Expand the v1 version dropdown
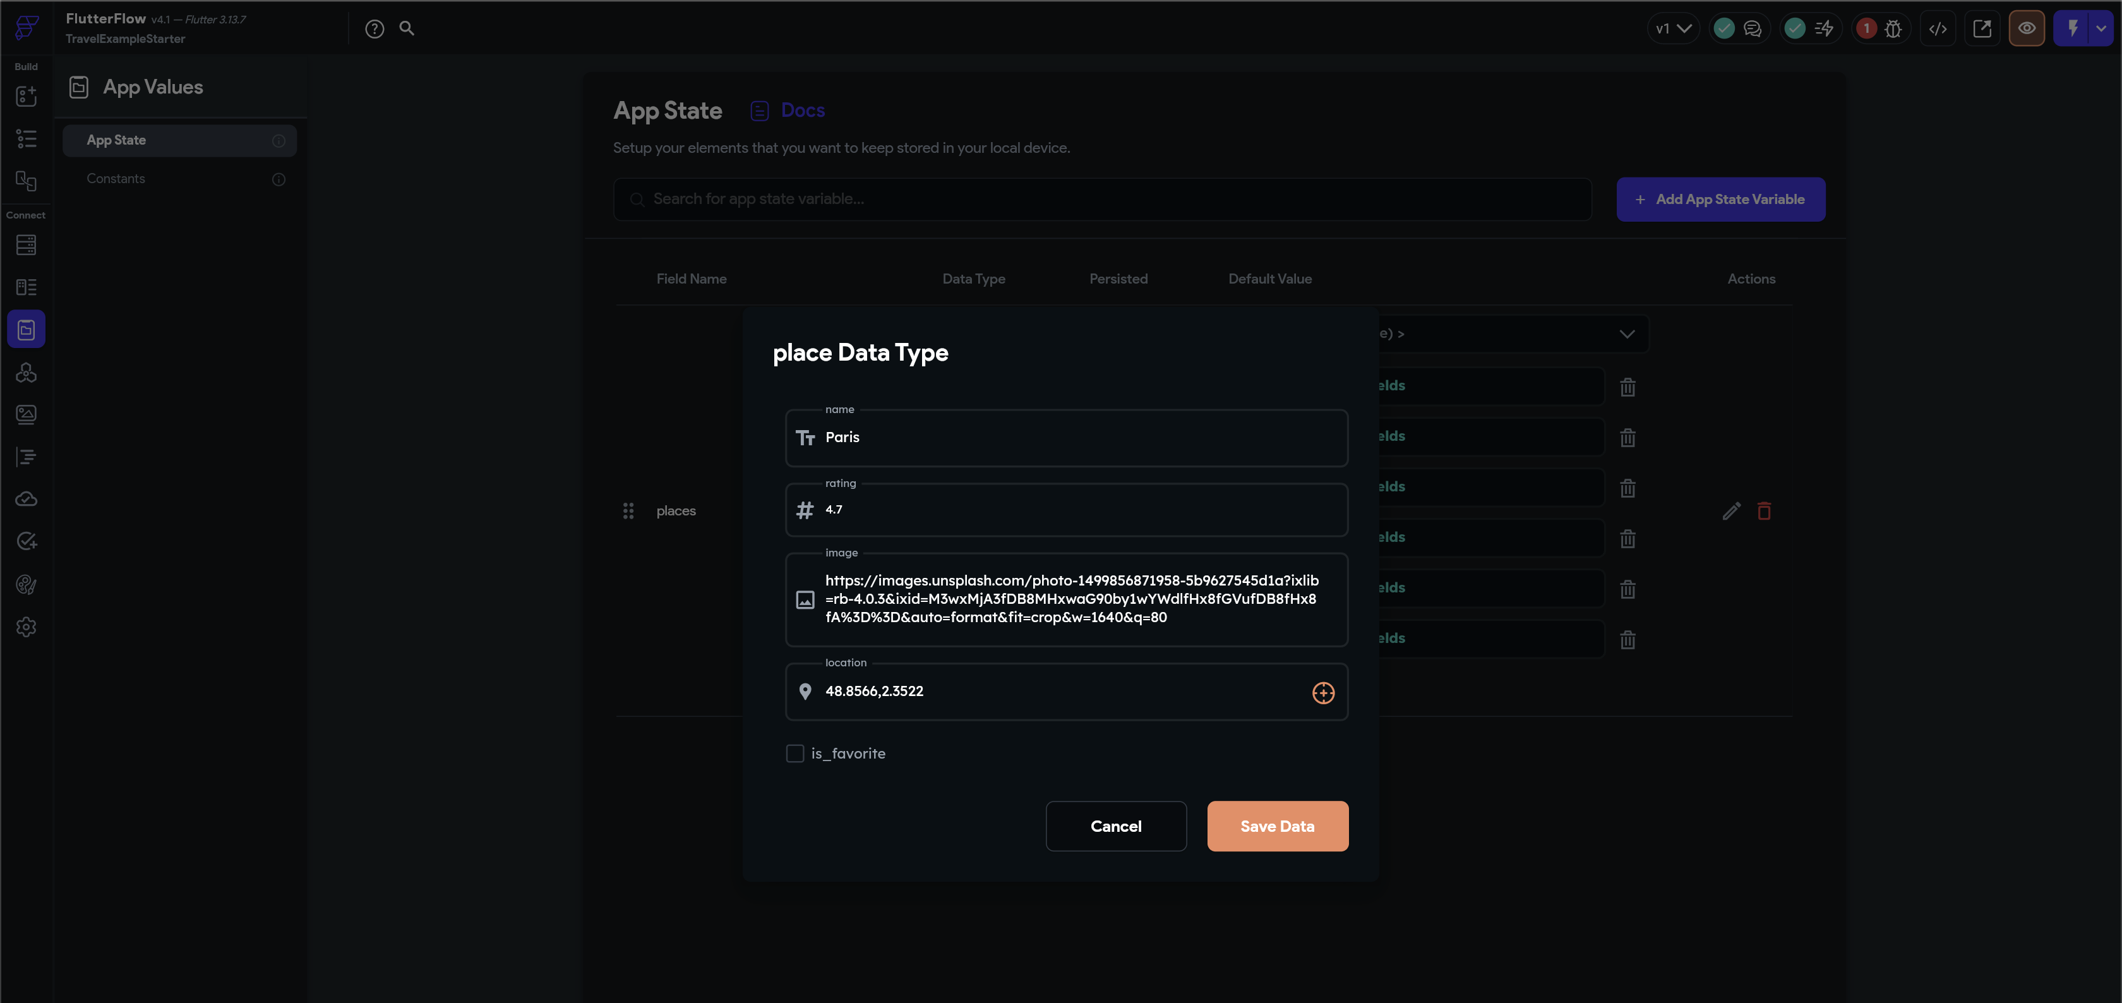The width and height of the screenshot is (2122, 1003). [1673, 29]
